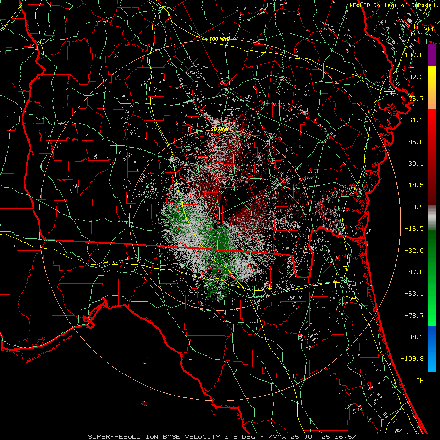Pick the red segment of the color bar
Image resolution: width=440 pixels, height=440 pixels.
pos(432,156)
